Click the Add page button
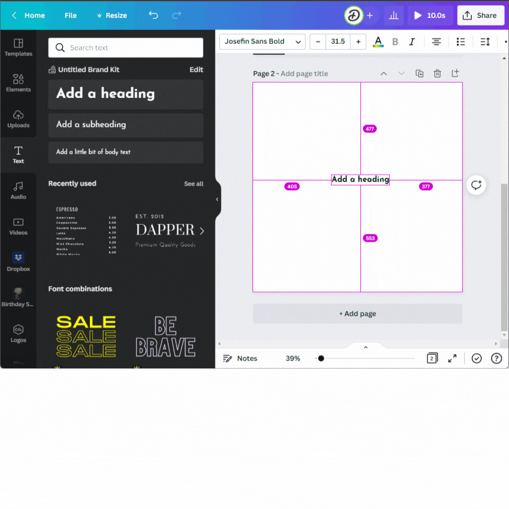 click(x=357, y=313)
